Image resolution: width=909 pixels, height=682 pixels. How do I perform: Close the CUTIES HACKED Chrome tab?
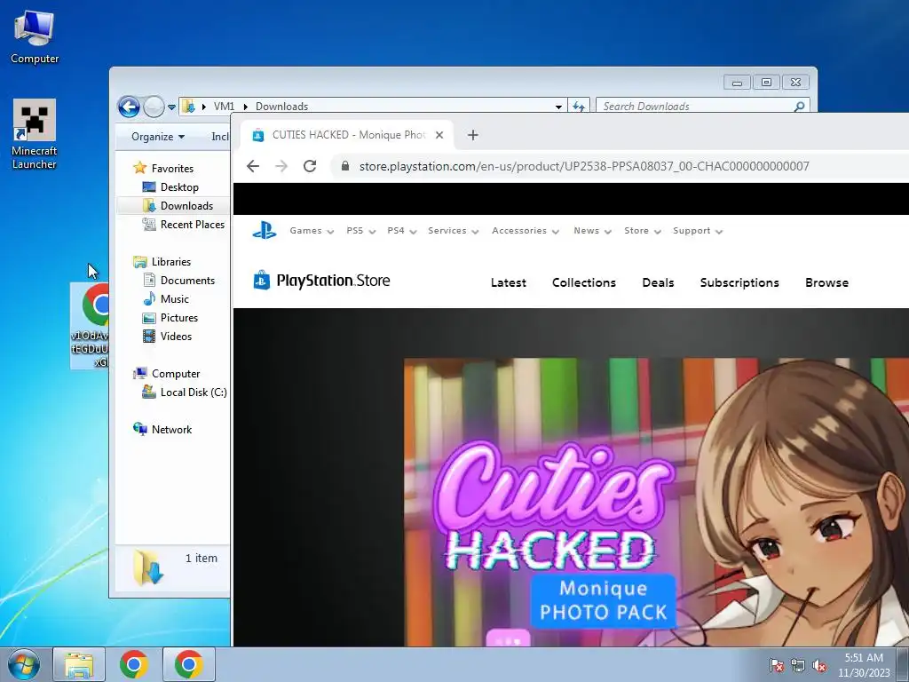click(439, 135)
